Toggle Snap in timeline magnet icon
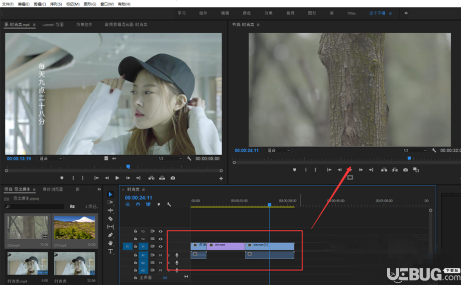This screenshot has height=285, width=461. click(x=138, y=204)
